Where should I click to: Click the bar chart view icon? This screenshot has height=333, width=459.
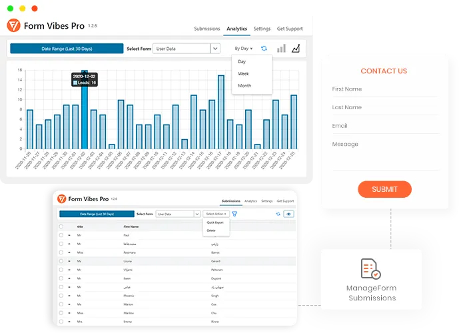[281, 49]
